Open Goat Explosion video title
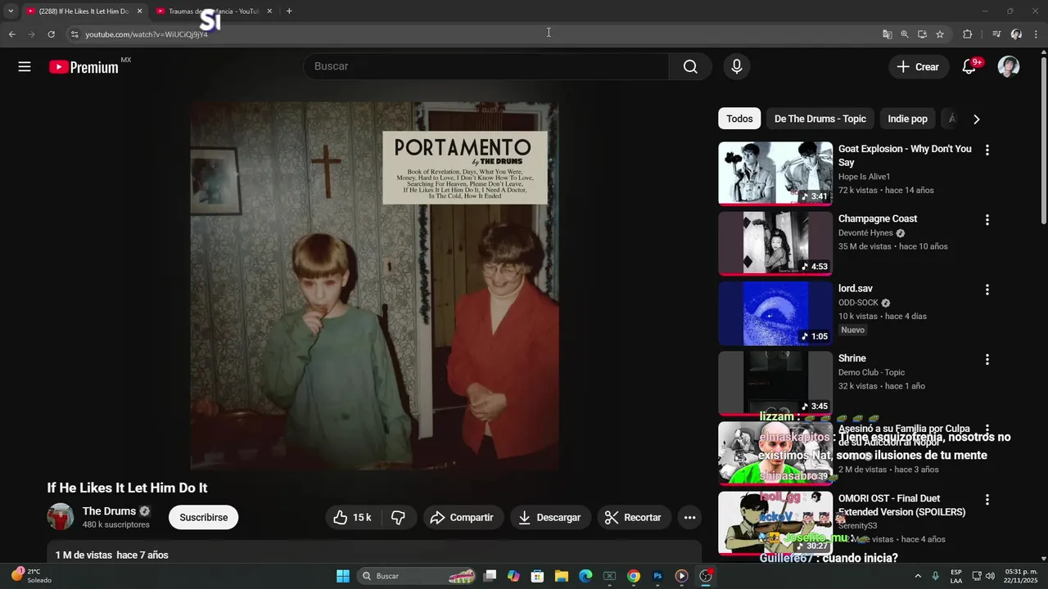1048x589 pixels. click(905, 155)
